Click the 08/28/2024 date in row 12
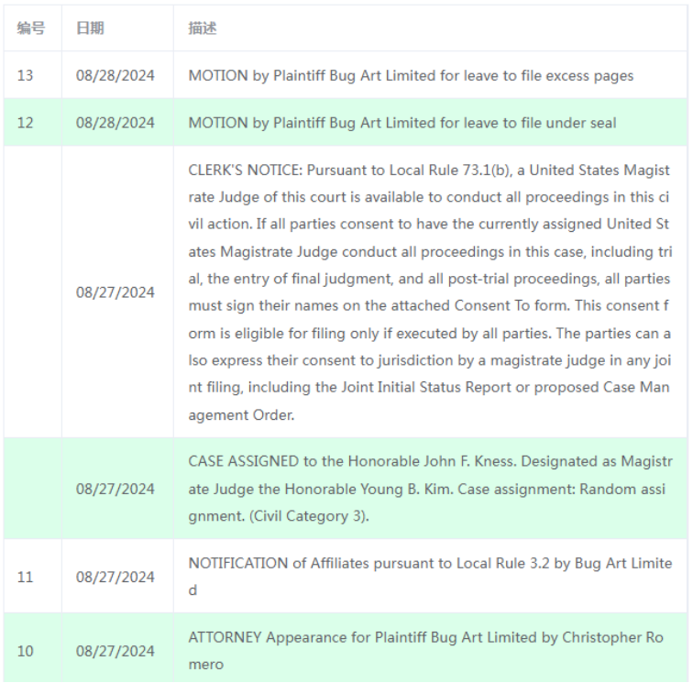 (115, 123)
